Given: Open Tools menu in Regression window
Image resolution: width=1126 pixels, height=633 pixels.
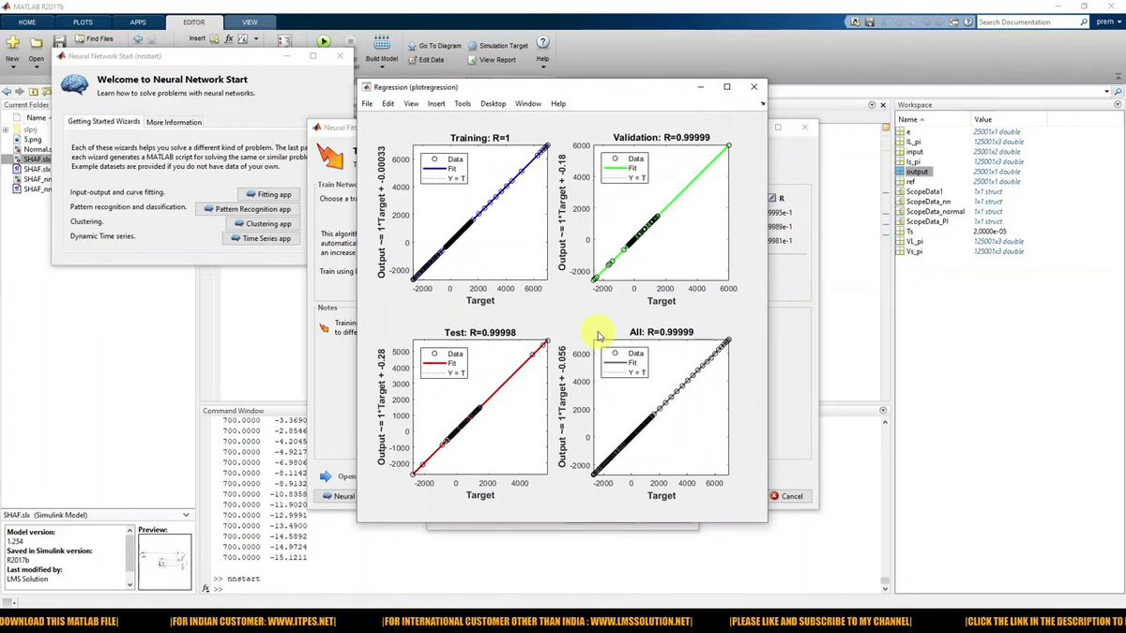Looking at the screenshot, I should click(463, 104).
